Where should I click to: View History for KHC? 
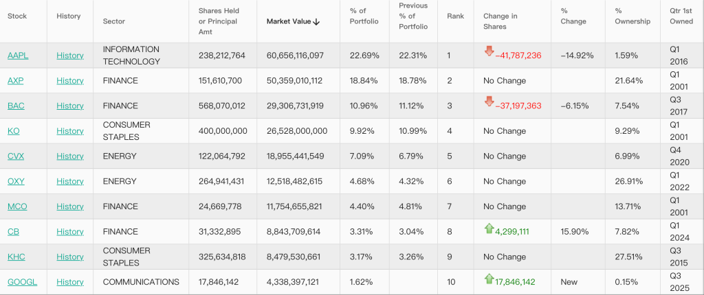tap(69, 257)
